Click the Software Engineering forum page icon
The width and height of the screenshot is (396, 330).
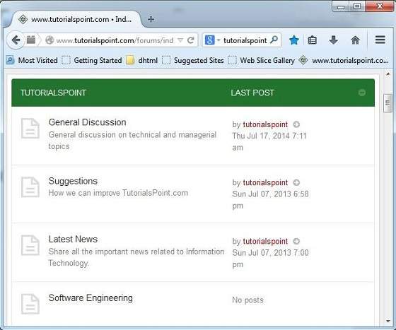[30, 304]
